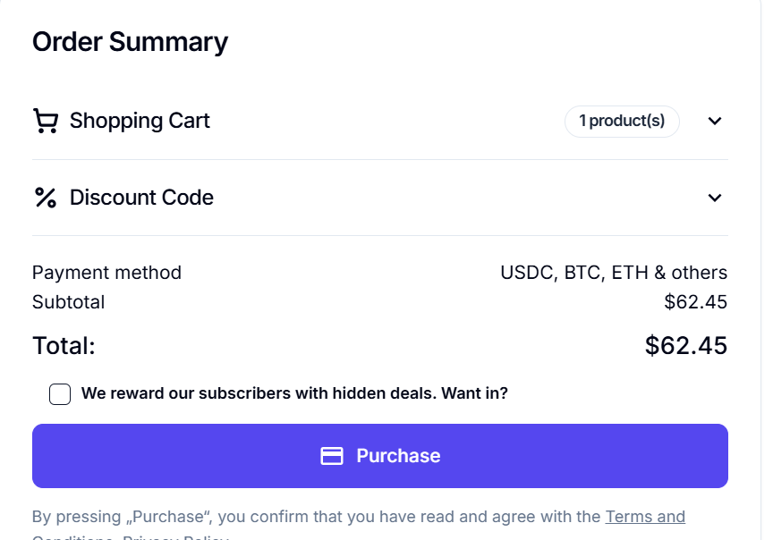Expand the Shopping Cart chevron
Viewport: 773px width, 540px height.
click(x=714, y=122)
